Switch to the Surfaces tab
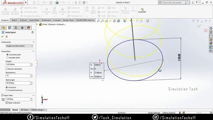213x120 pixels. click(23, 20)
